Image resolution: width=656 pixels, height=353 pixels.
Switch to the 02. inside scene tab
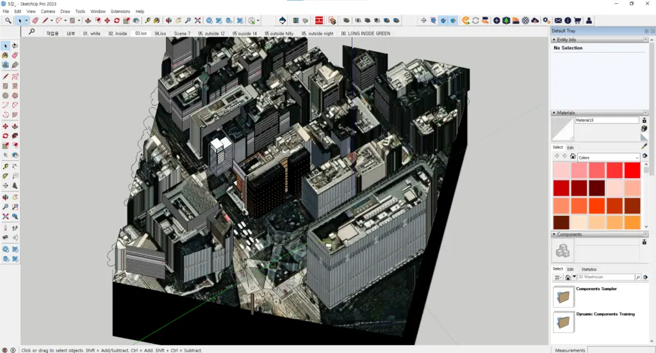[x=118, y=33]
